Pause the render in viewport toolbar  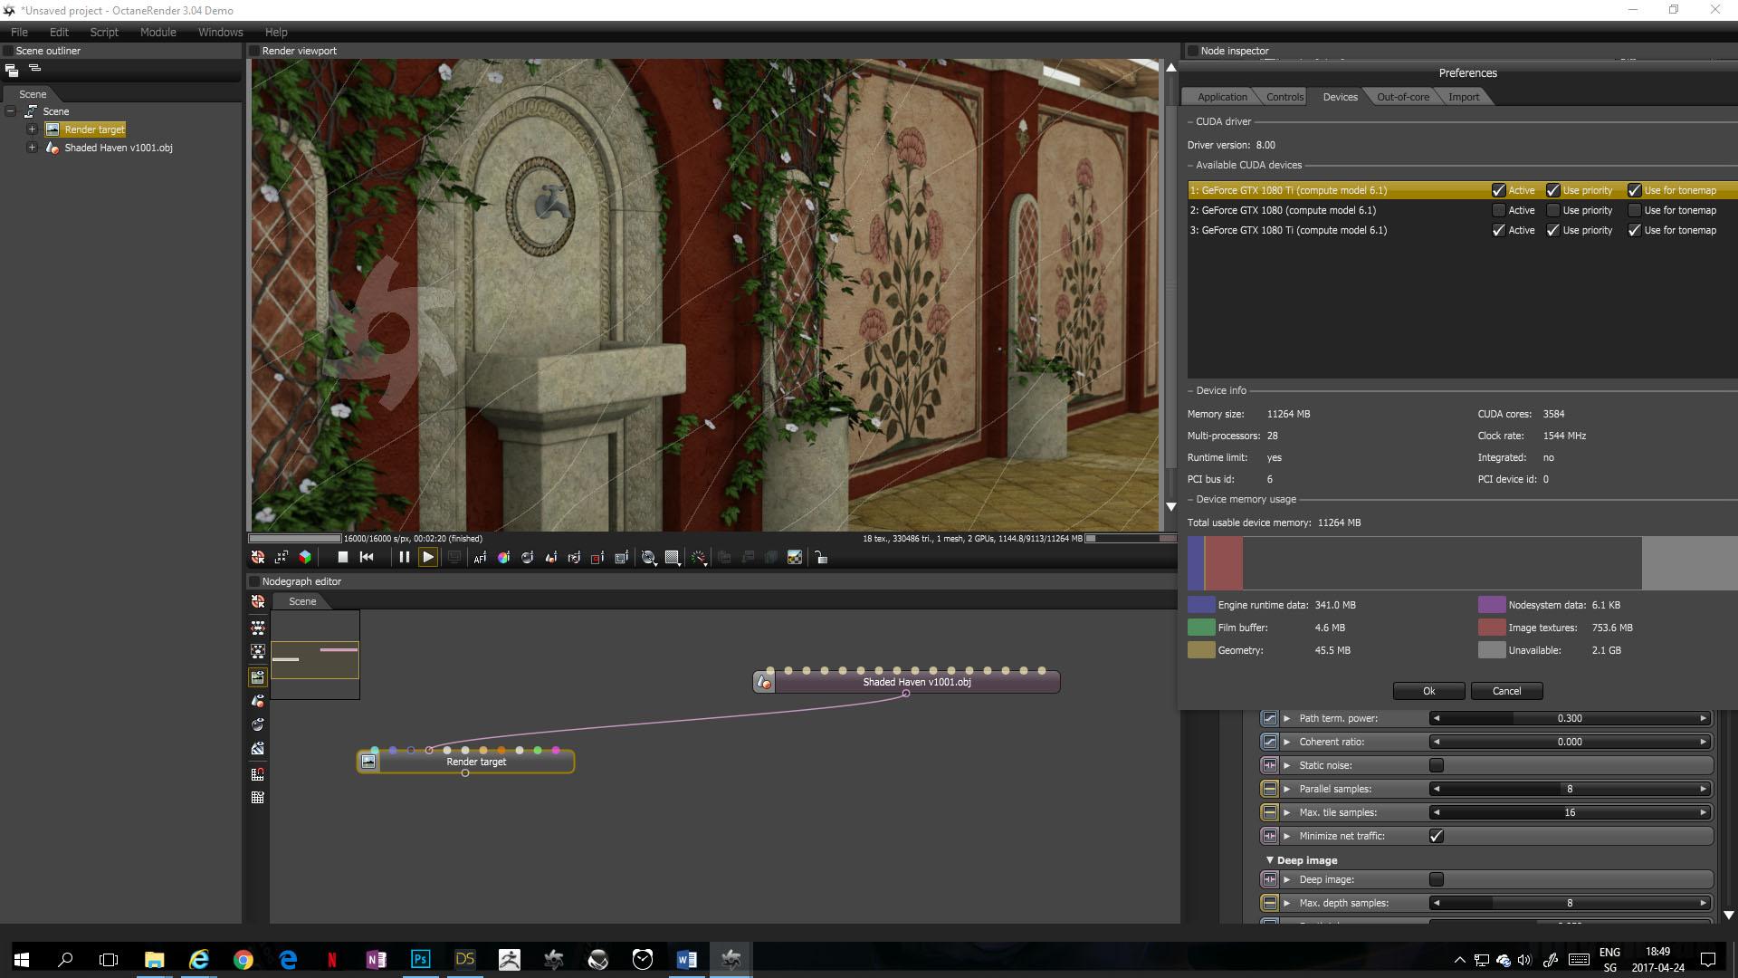click(404, 558)
